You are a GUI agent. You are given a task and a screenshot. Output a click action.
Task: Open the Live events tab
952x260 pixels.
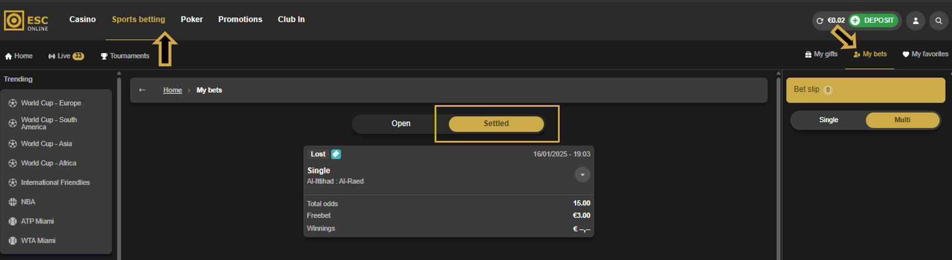tap(66, 56)
